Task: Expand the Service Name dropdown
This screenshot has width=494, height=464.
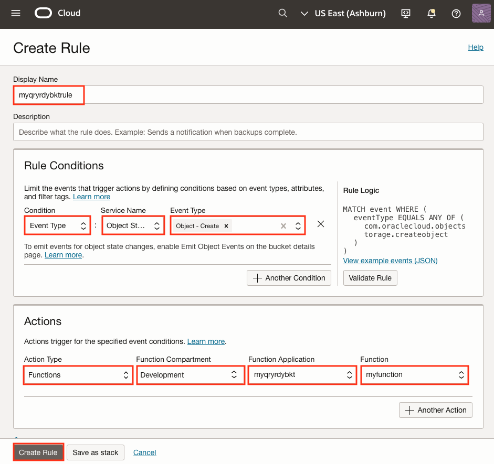Action: (x=133, y=226)
